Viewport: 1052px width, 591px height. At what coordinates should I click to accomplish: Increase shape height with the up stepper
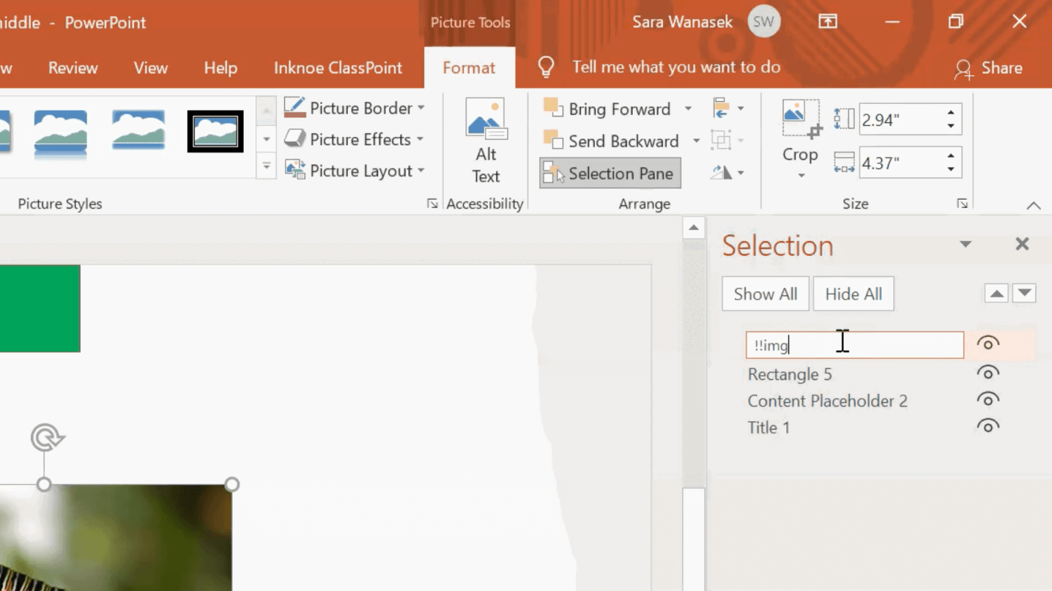tap(951, 114)
